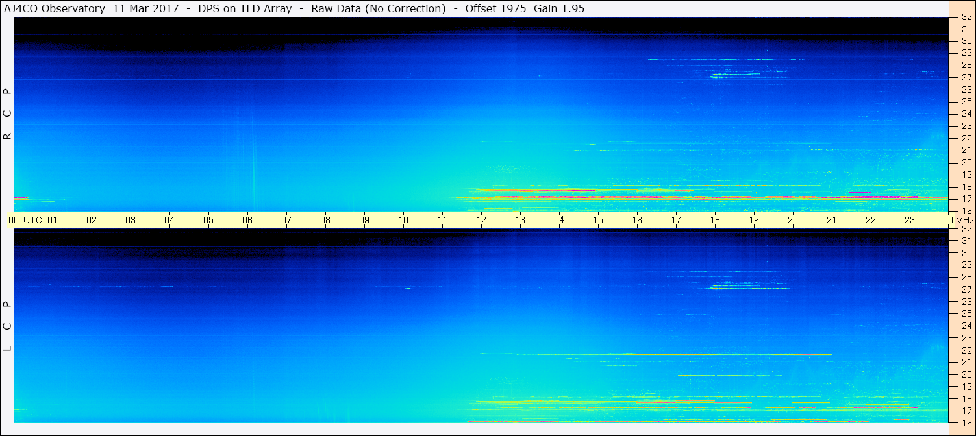Click the MHz unit label on time axis
Image resolution: width=976 pixels, height=436 pixels.
click(x=964, y=220)
